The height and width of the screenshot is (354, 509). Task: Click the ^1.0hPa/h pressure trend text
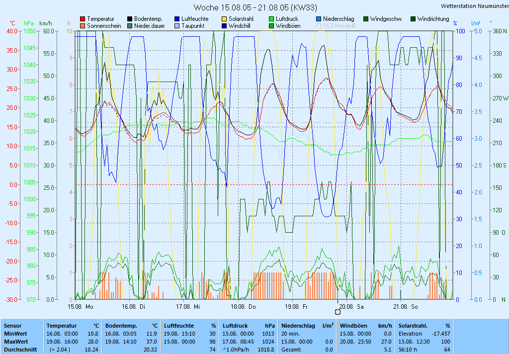point(236,350)
